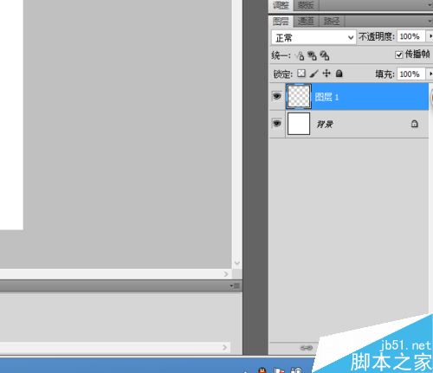This screenshot has height=373, width=433.
Task: Select the layer name 图层 1
Action: pos(326,97)
